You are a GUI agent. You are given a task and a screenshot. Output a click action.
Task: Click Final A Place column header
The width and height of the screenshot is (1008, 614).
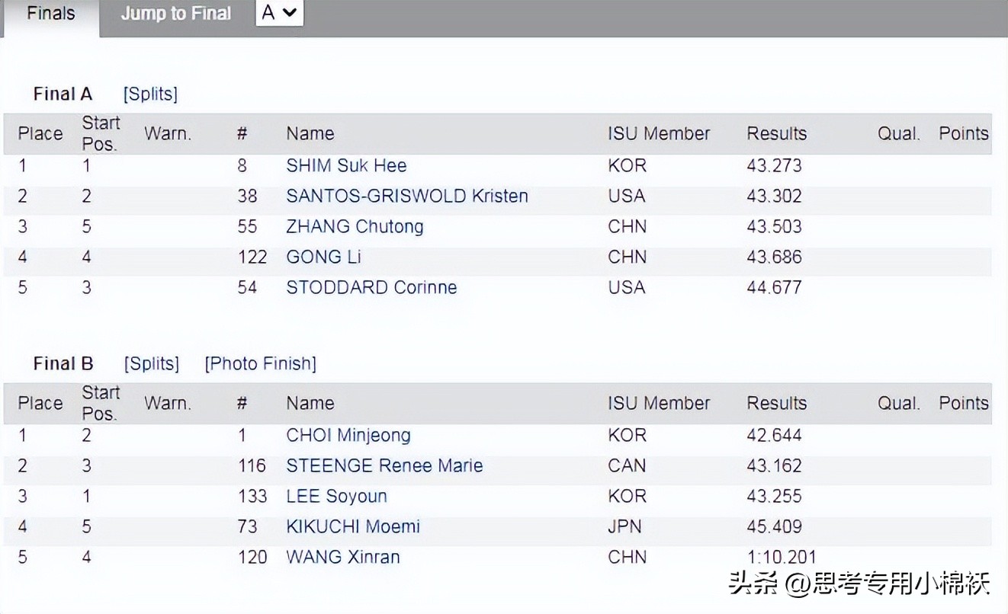coord(40,133)
